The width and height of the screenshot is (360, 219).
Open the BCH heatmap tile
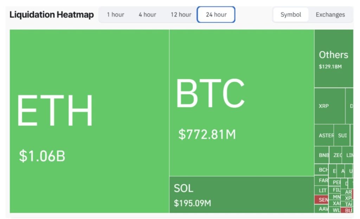[x=321, y=170]
